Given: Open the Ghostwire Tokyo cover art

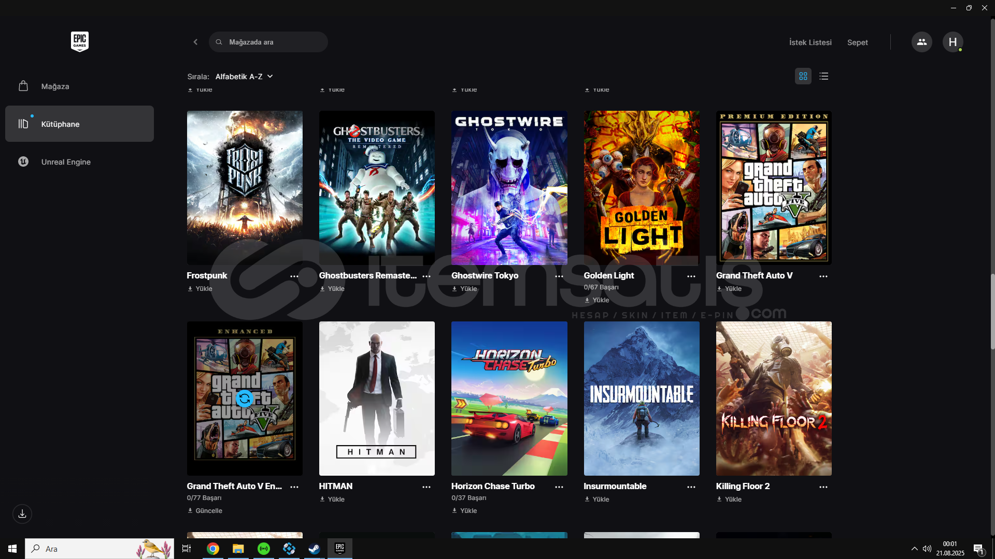Looking at the screenshot, I should click(509, 188).
